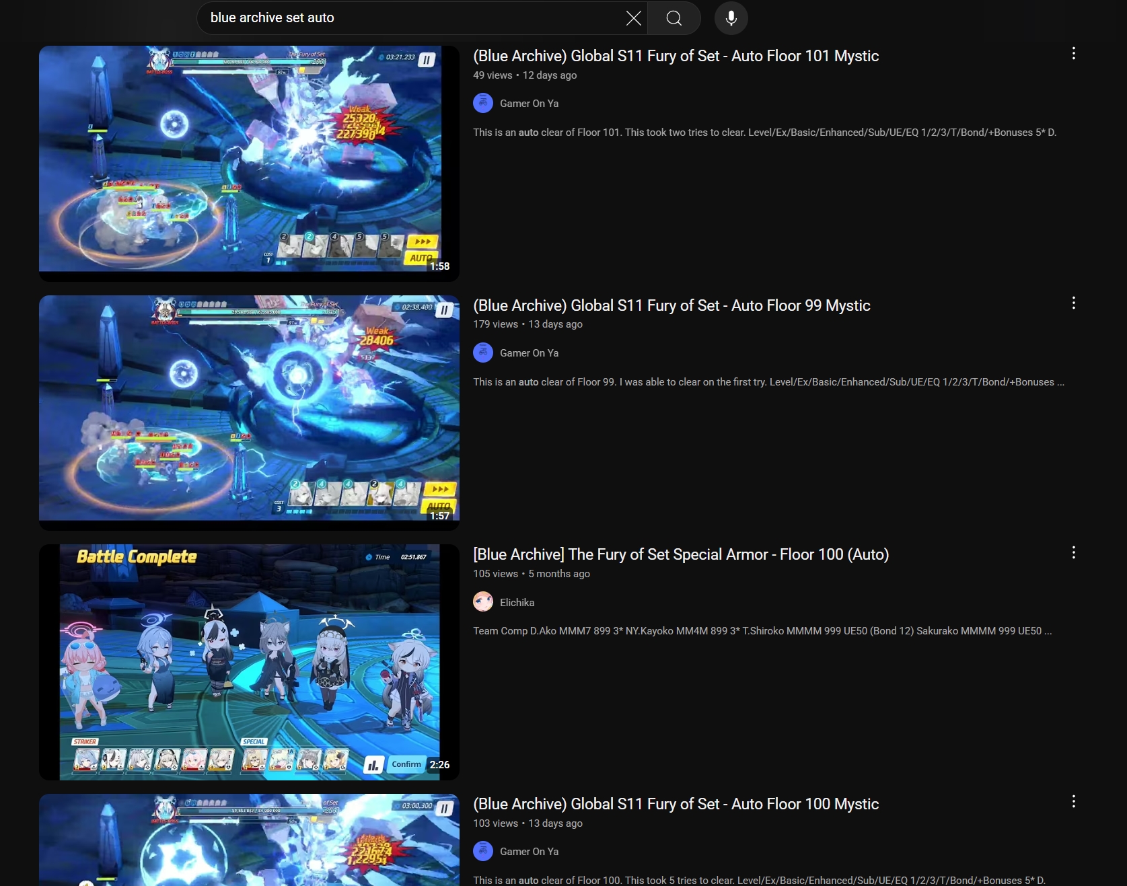The width and height of the screenshot is (1127, 886).
Task: Visit the Elichika channel name link
Action: click(517, 603)
